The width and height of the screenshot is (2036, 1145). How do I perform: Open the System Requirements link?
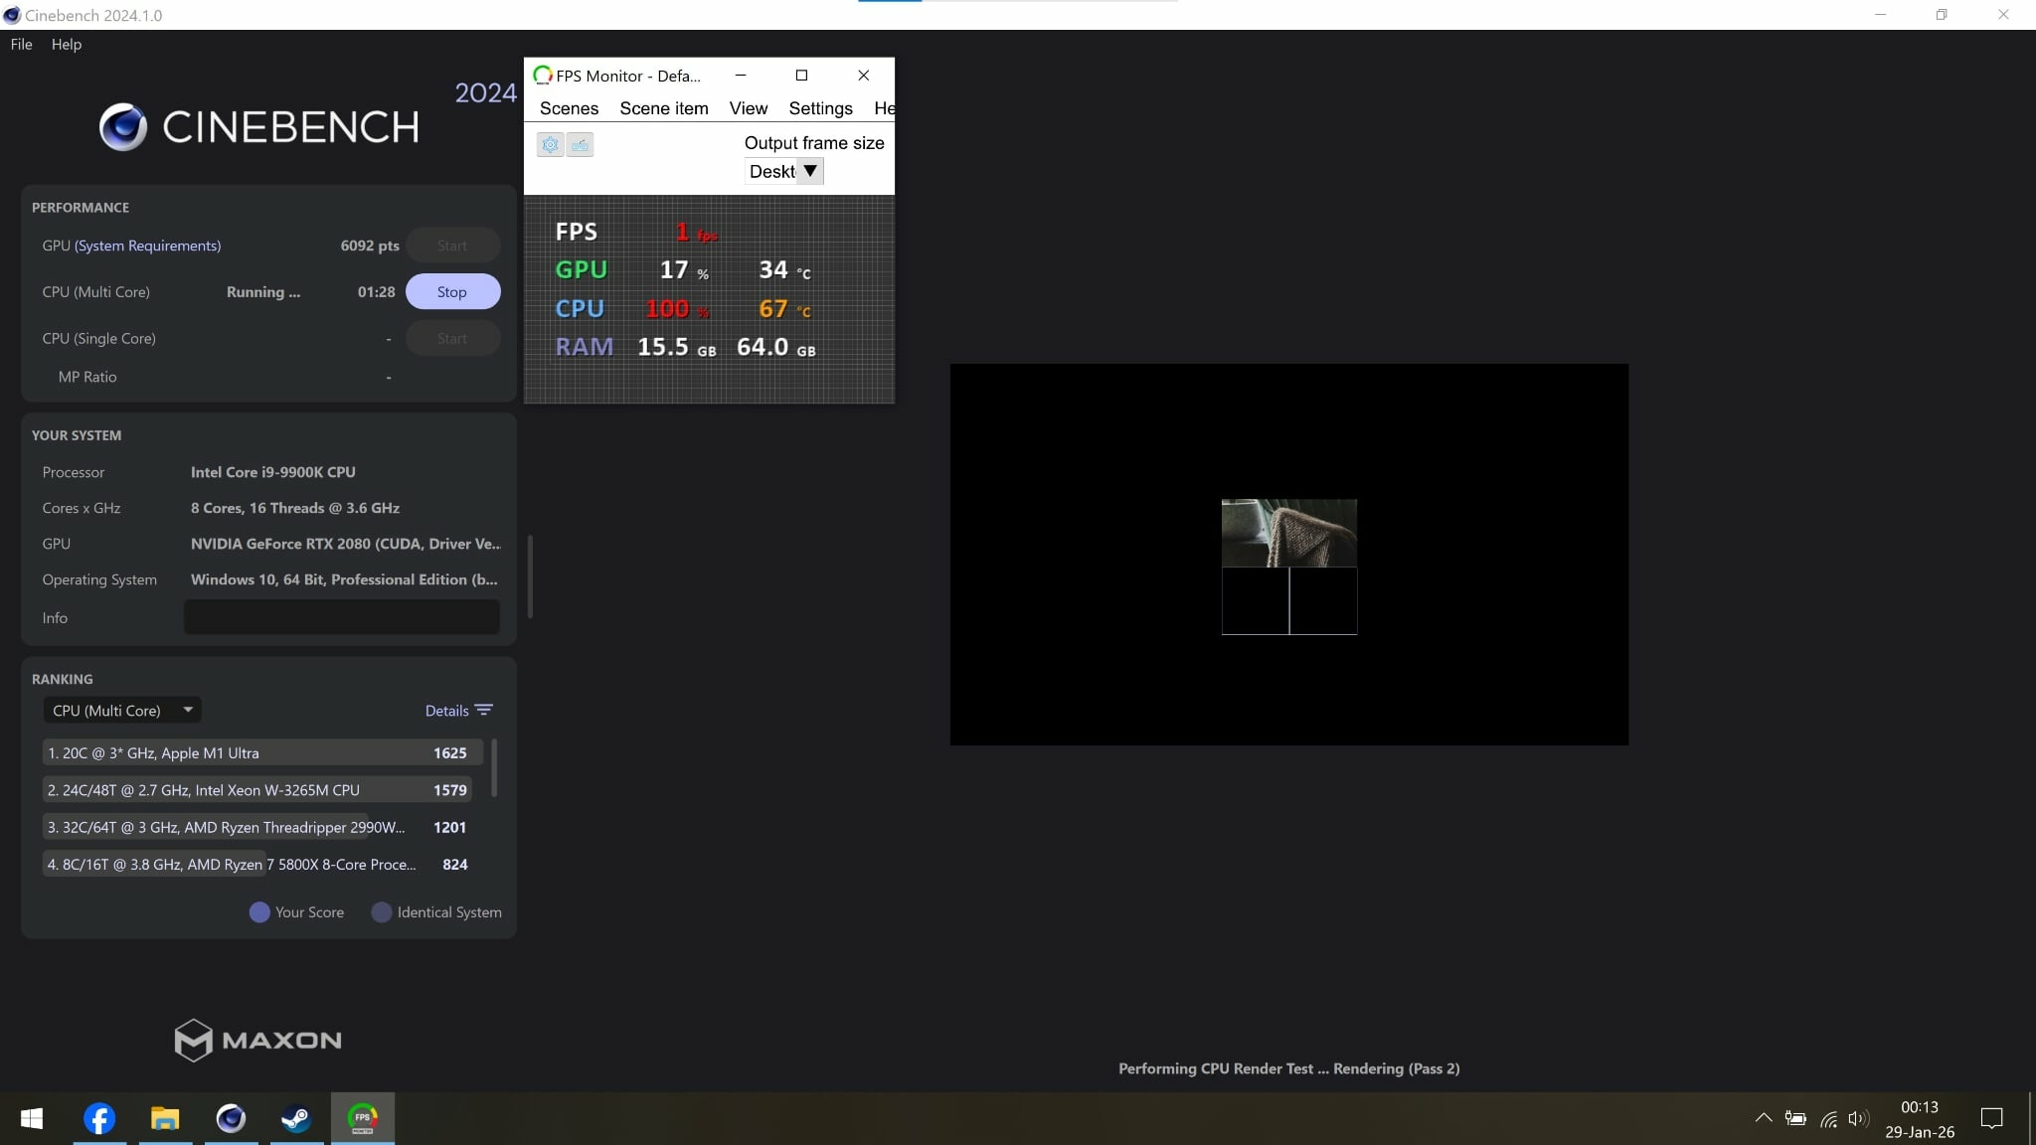click(x=147, y=245)
